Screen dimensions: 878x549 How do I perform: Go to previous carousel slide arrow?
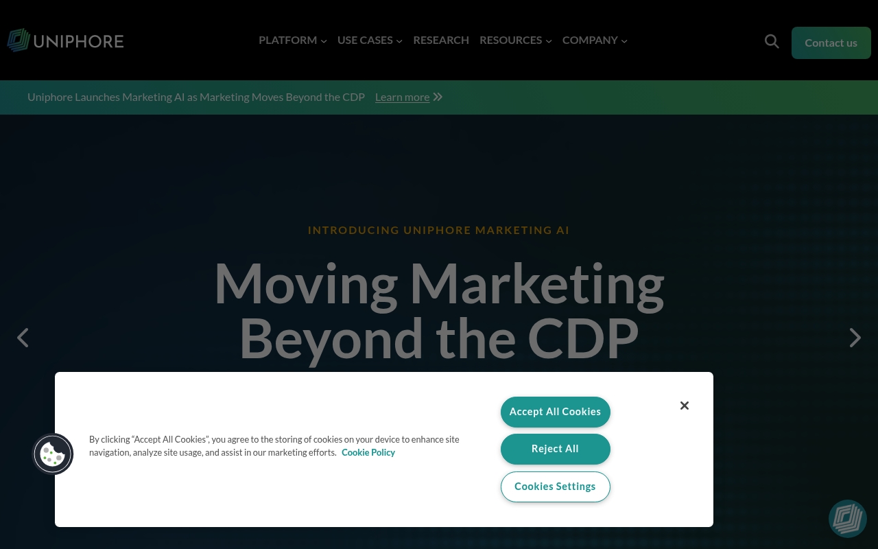tap(23, 338)
